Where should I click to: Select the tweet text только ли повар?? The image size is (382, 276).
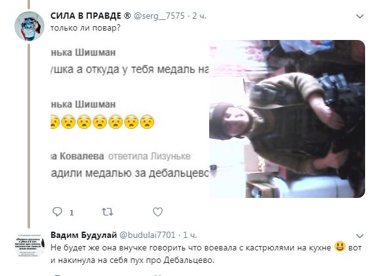[x=85, y=28]
